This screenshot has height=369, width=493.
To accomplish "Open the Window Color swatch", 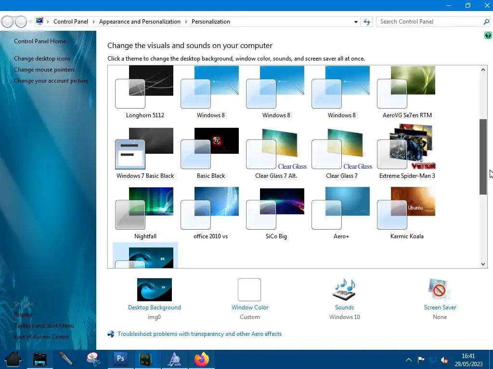I will 249,290.
